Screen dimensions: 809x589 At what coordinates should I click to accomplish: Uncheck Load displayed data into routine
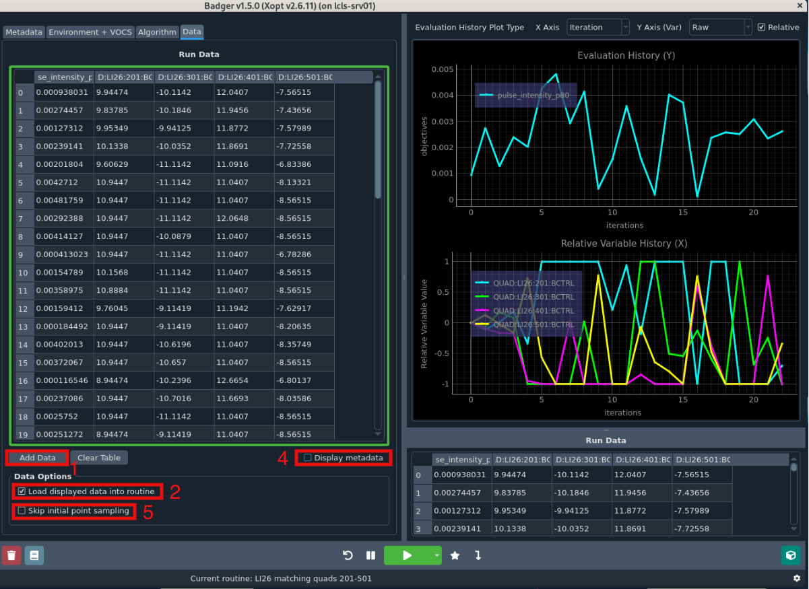click(x=22, y=491)
